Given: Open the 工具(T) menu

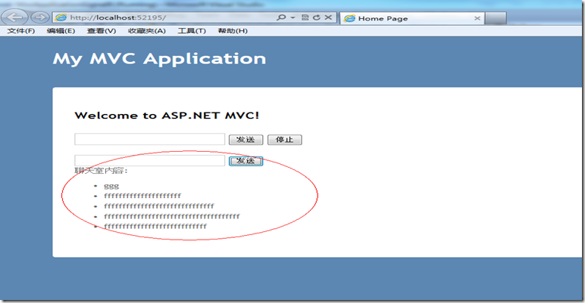Looking at the screenshot, I should [x=192, y=31].
